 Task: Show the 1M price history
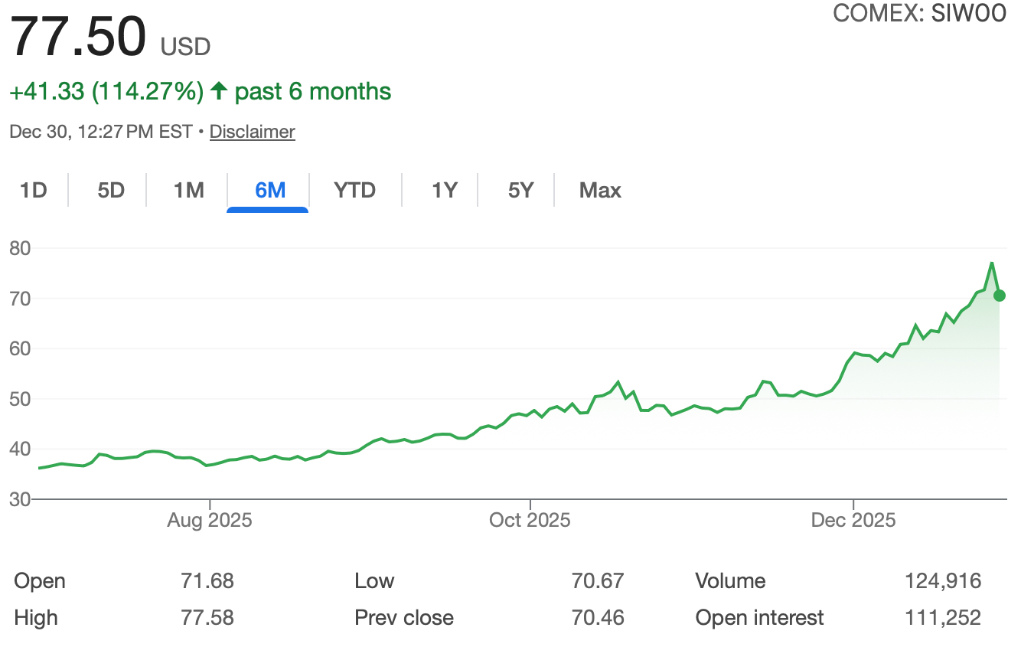point(188,190)
